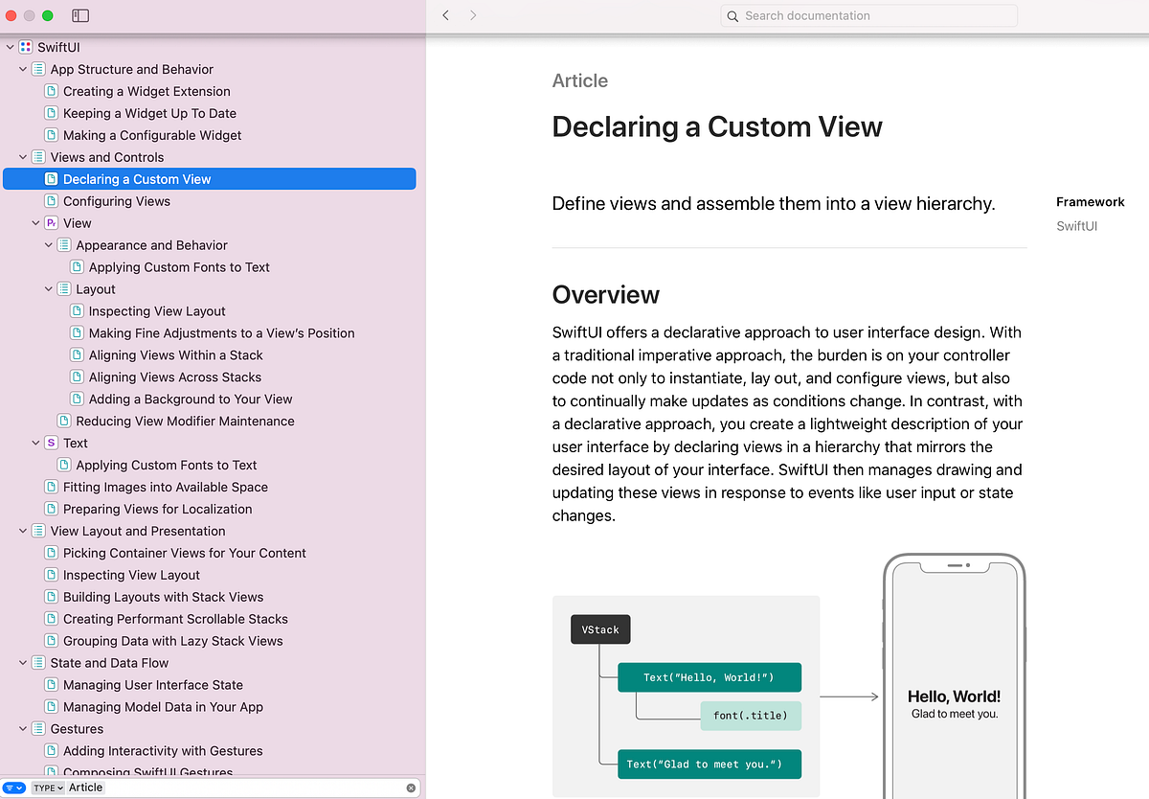The height and width of the screenshot is (799, 1149).
Task: Collapse the Gestures section chevron
Action: (x=23, y=728)
